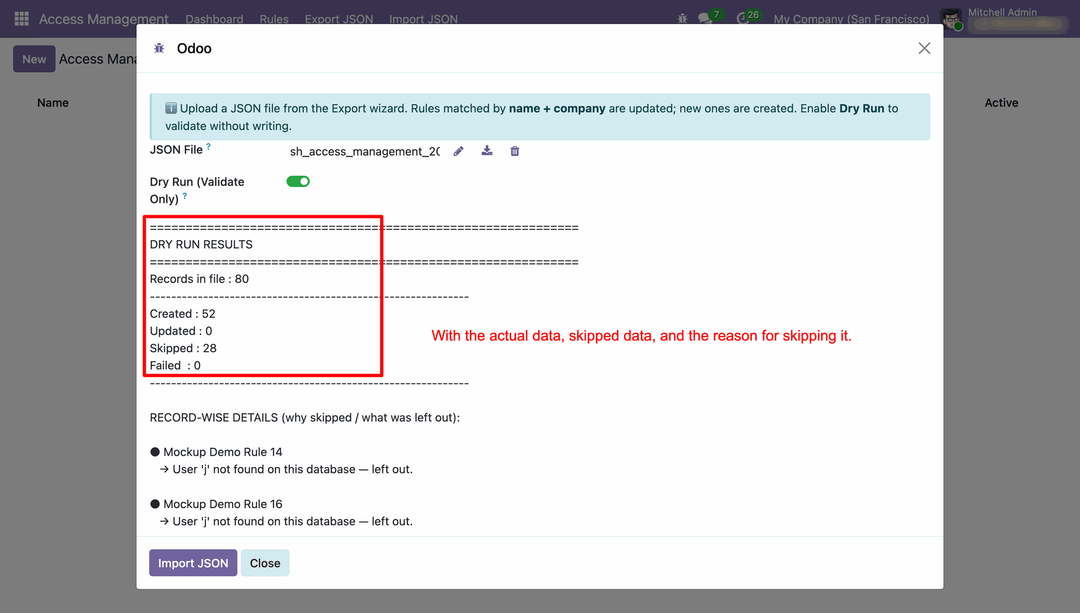Image resolution: width=1080 pixels, height=613 pixels.
Task: Show help tooltip for Dry Run label
Action: (x=184, y=196)
